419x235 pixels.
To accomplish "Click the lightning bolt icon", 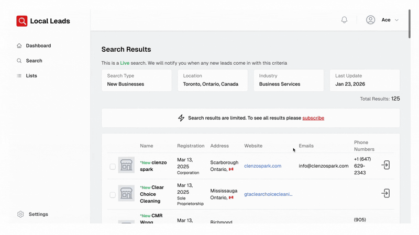I will 181,118.
